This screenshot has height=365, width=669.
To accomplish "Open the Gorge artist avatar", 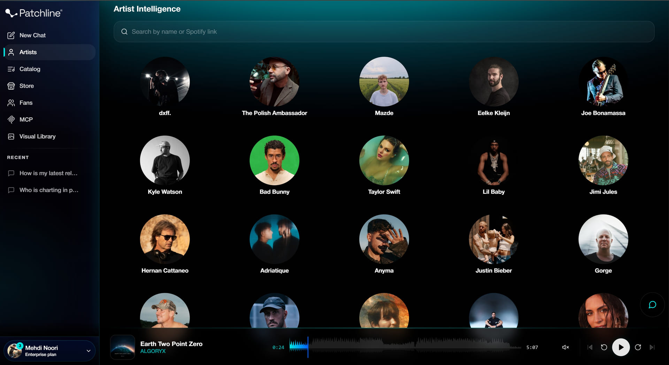I will click(603, 239).
